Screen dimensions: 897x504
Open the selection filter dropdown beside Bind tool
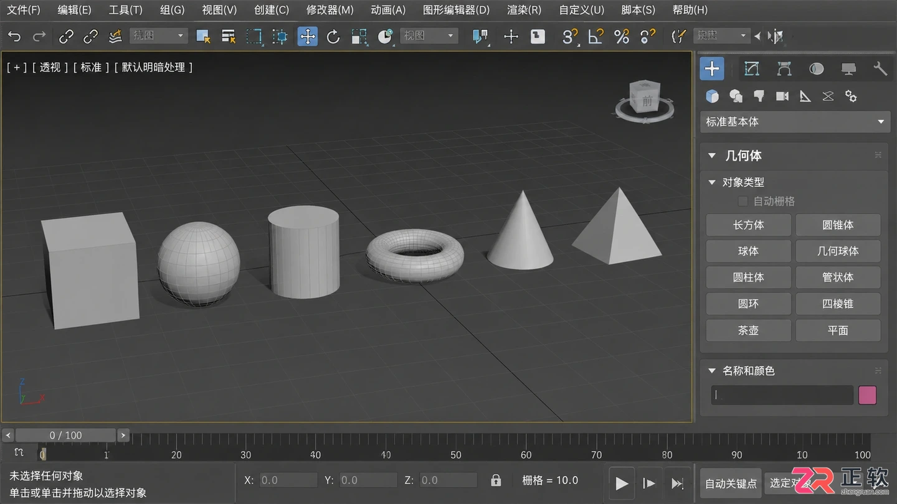[x=158, y=36]
